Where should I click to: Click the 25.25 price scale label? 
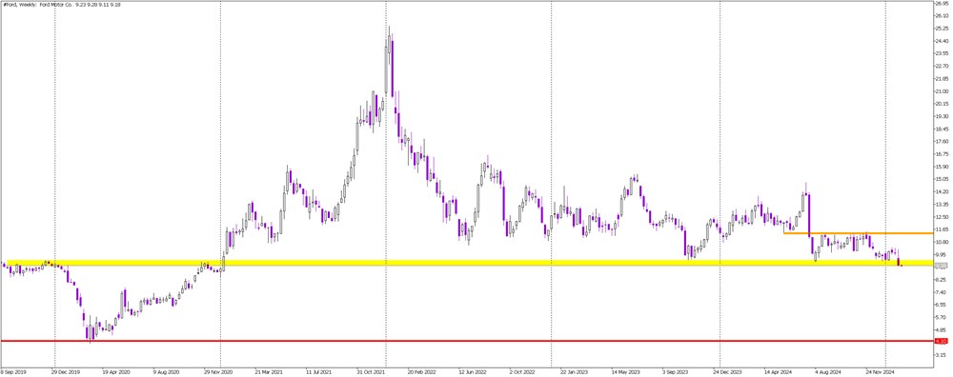[942, 29]
